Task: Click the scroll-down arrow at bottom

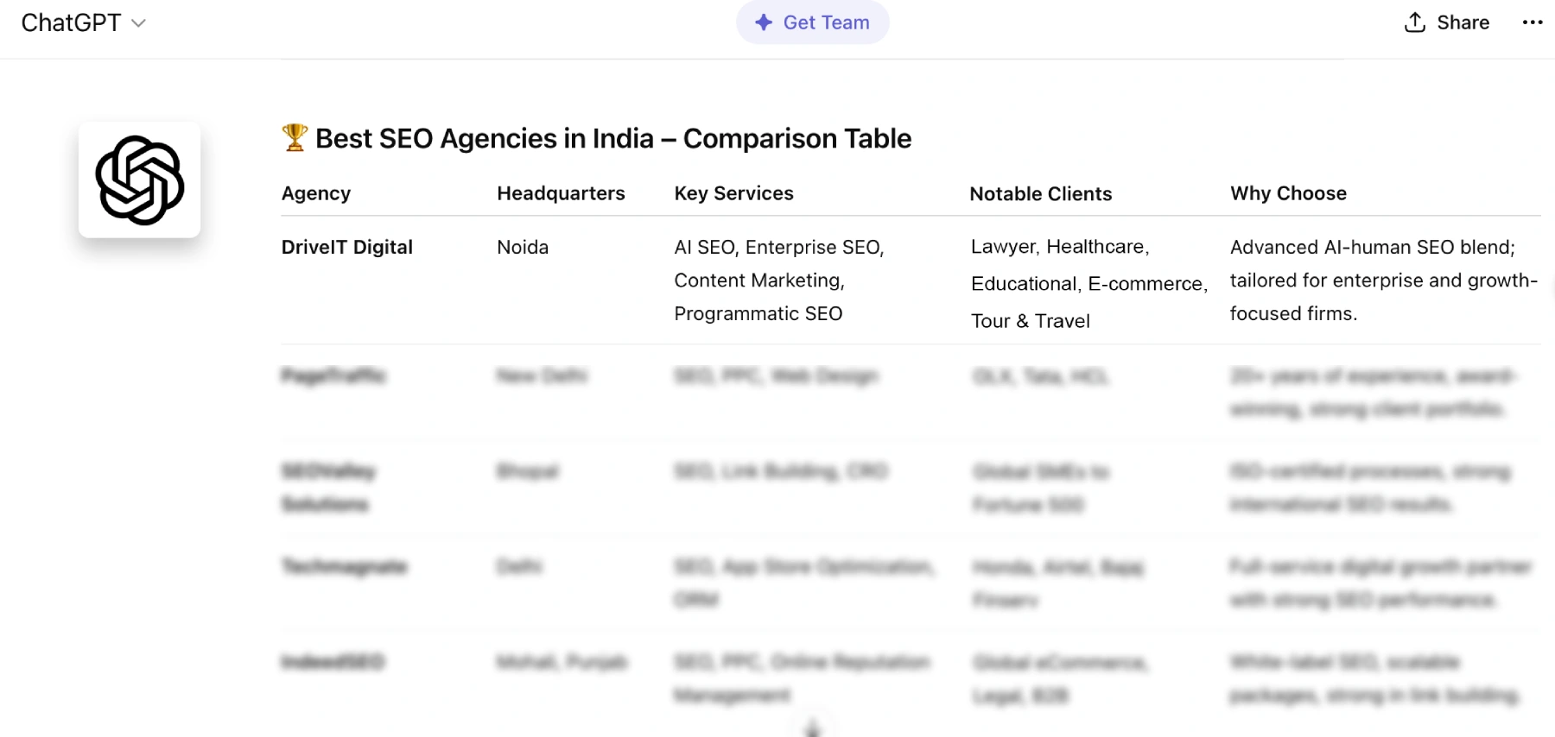Action: pyautogui.click(x=812, y=727)
